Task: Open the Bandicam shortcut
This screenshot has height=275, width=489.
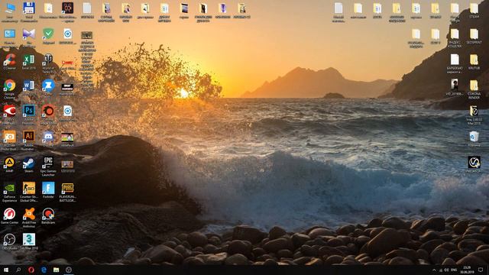Action: pos(48,214)
